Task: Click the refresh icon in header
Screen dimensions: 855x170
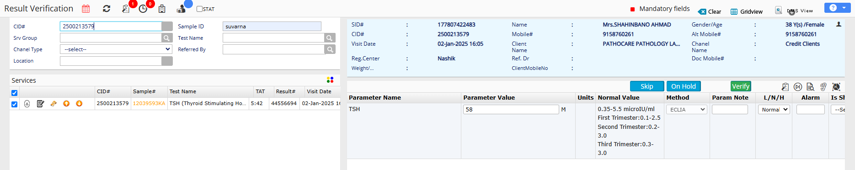Action: click(x=107, y=9)
